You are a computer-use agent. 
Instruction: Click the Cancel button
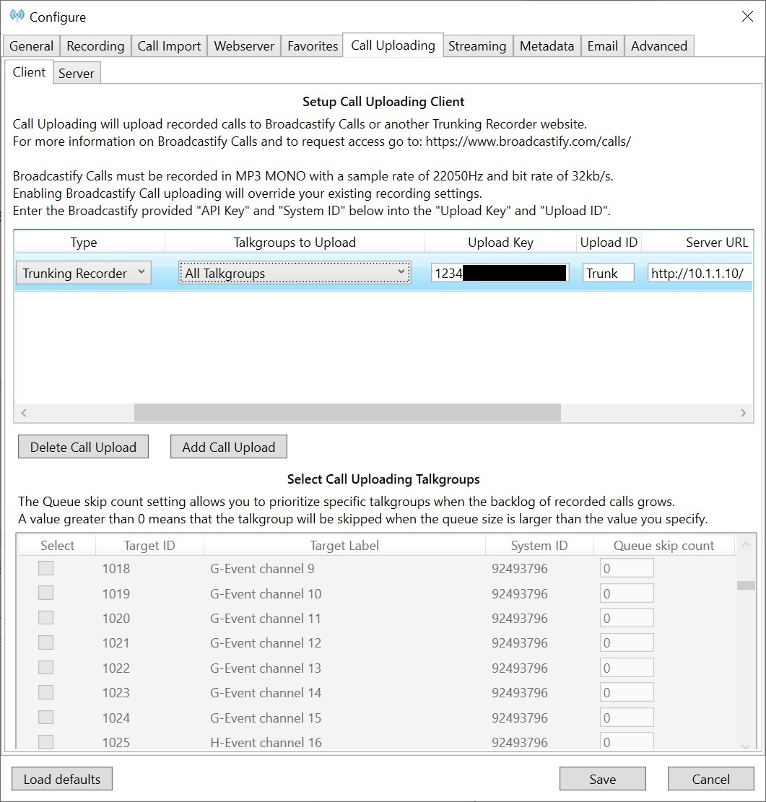tap(710, 779)
